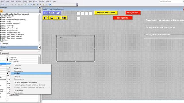This screenshot has height=103, width=184.
Task: Click the База данных клиентов frame label
Action: (x=158, y=35)
